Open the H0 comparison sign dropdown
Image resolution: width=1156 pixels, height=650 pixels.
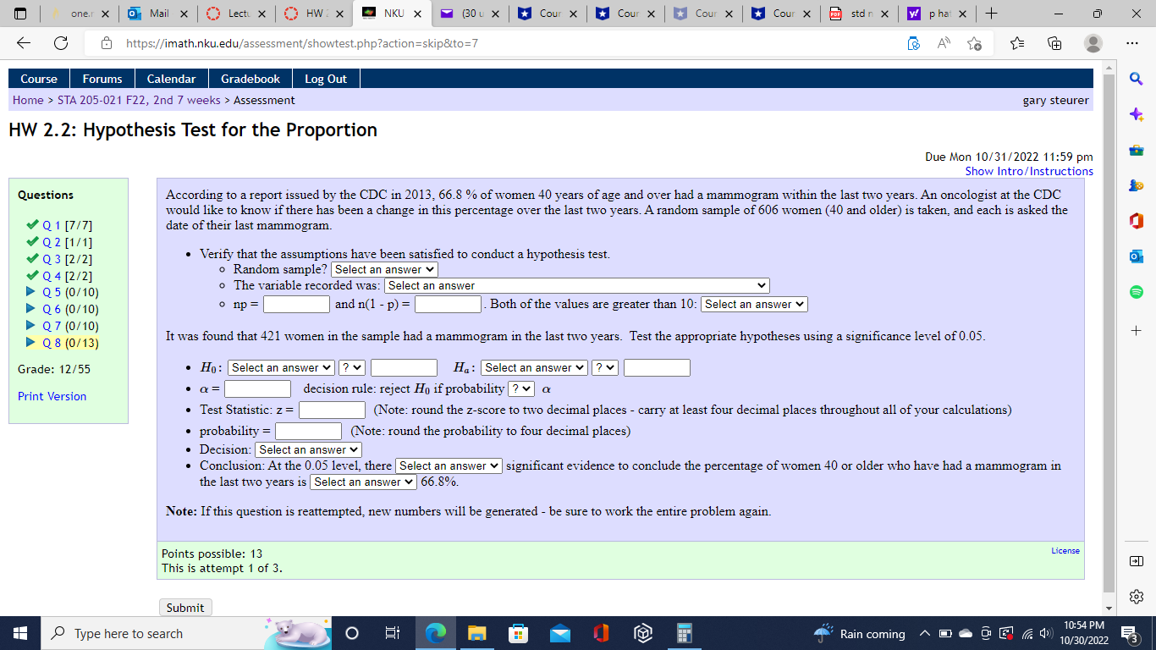(x=352, y=367)
